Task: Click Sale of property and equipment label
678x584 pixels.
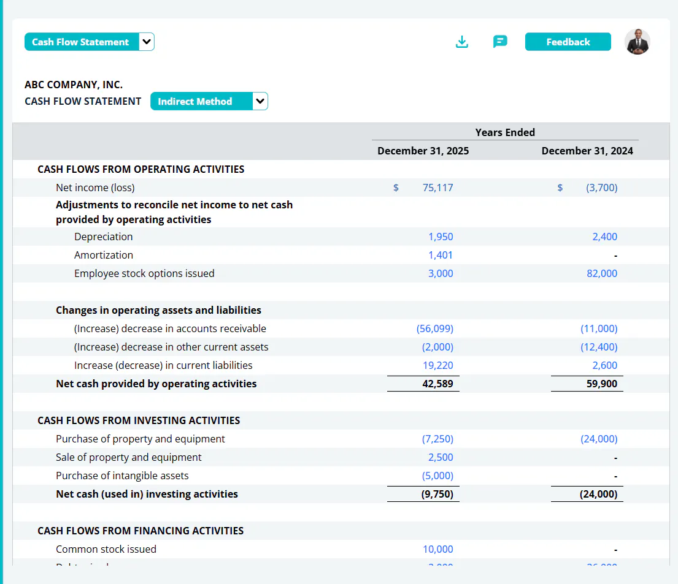Action: 128,457
